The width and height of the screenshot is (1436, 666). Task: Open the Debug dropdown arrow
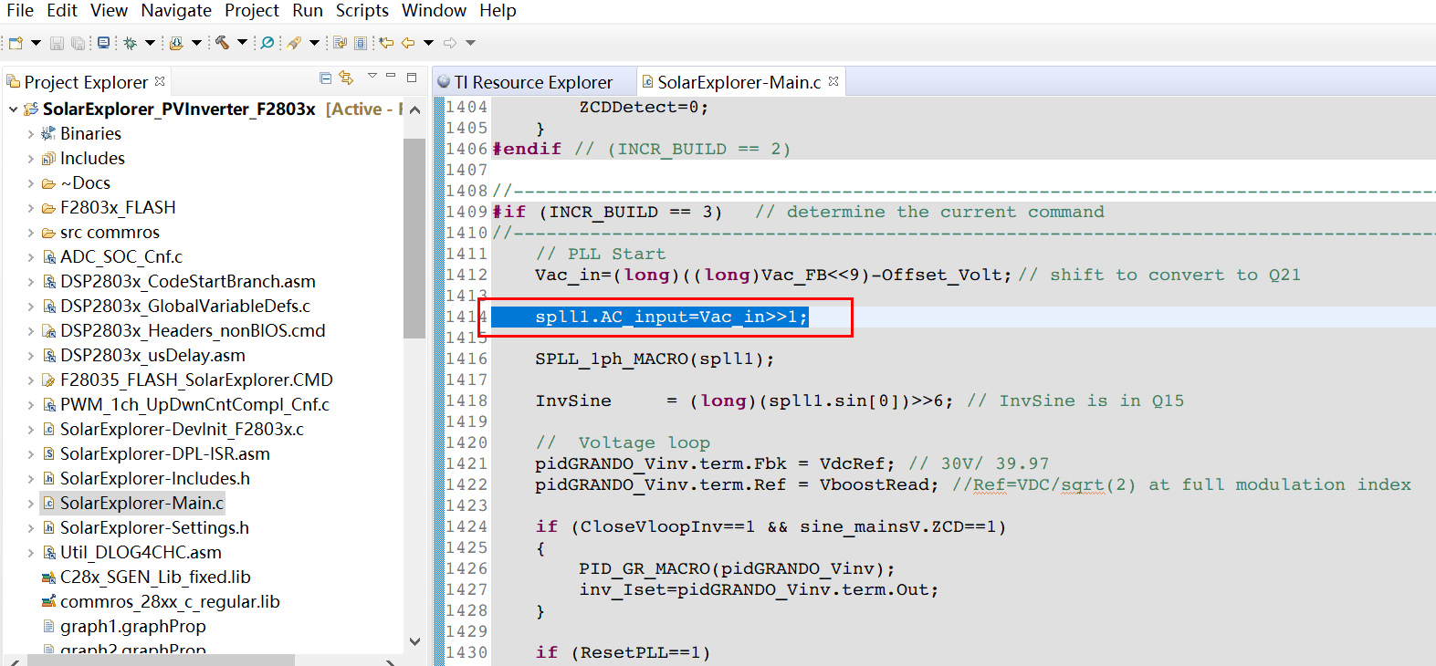click(150, 43)
